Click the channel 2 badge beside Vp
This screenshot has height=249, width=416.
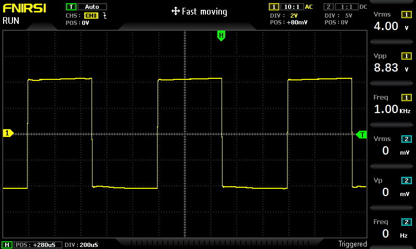pos(407,181)
